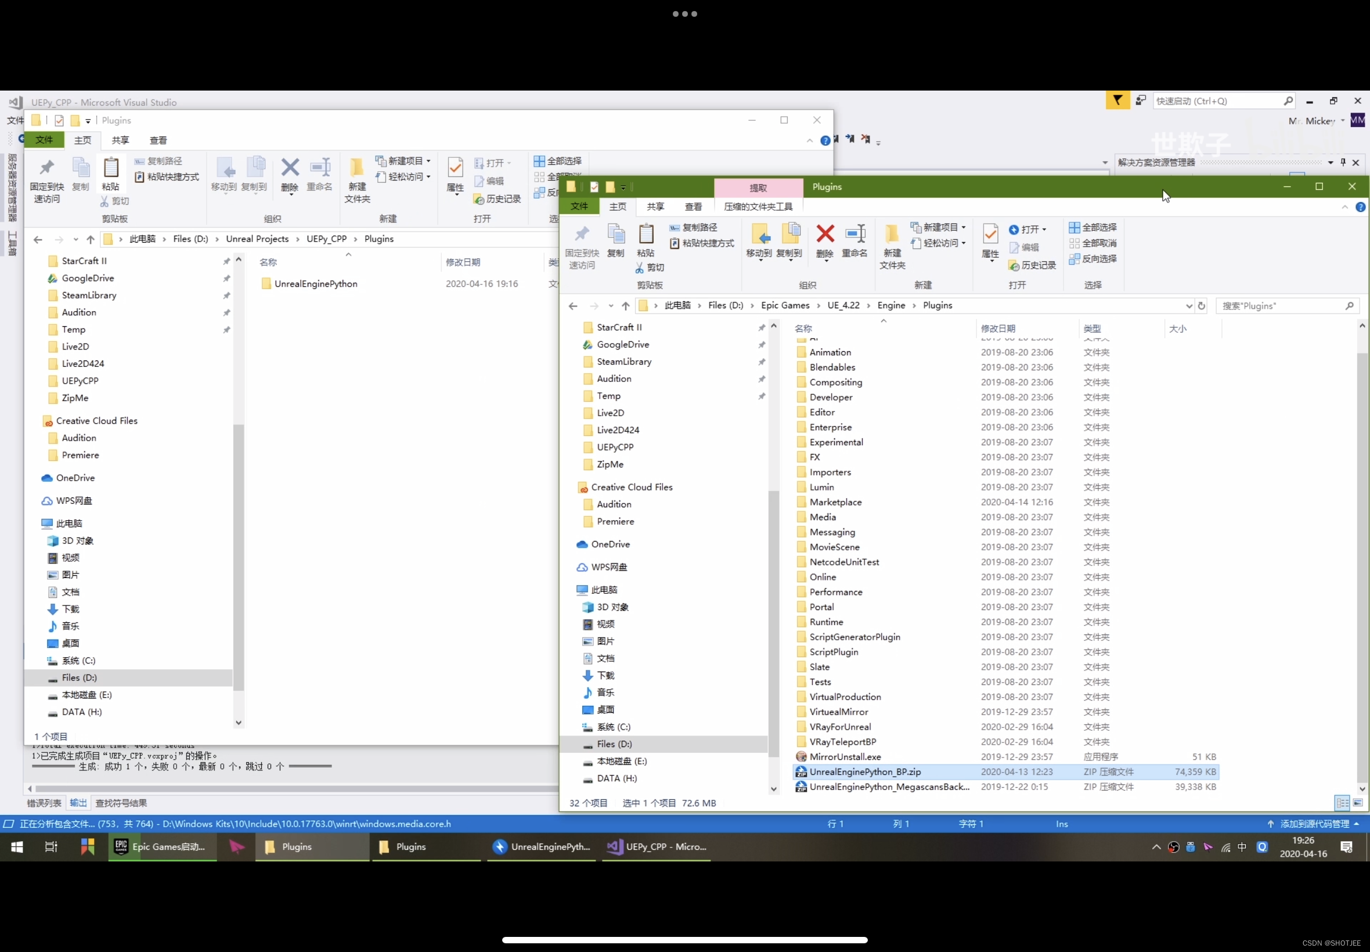This screenshot has height=952, width=1370.
Task: Open recent locations dropdown in front window
Action: tap(611, 306)
